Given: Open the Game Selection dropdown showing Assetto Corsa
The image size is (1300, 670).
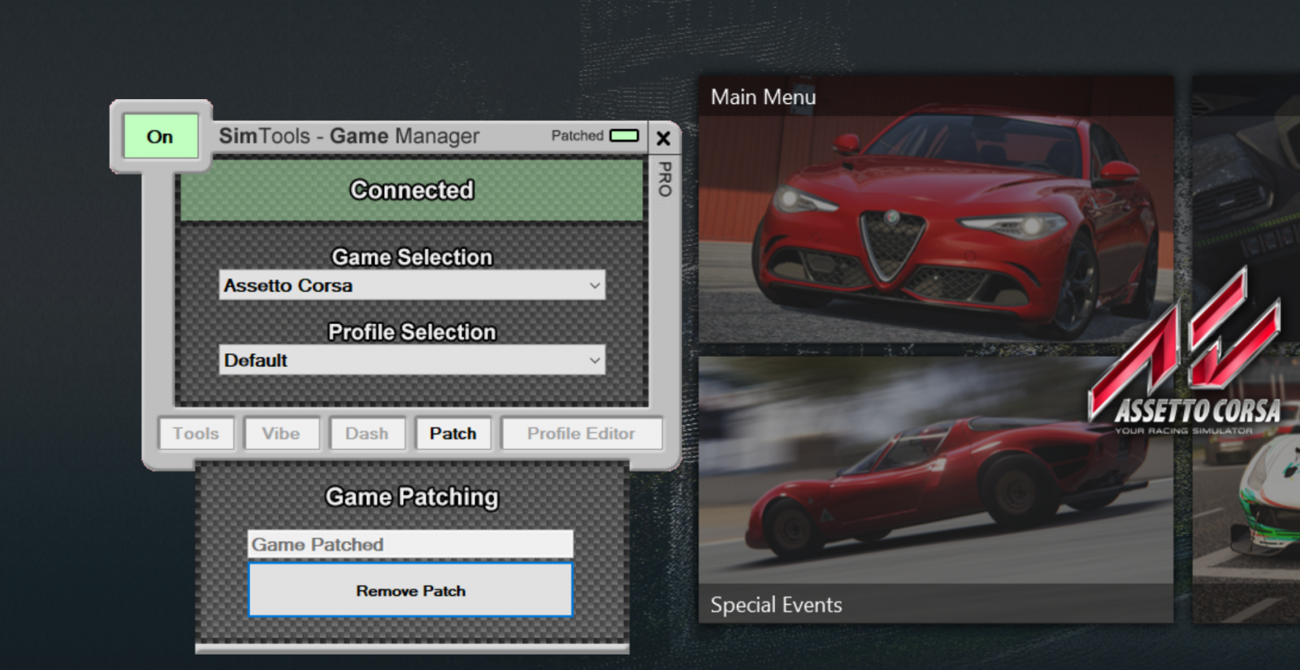Looking at the screenshot, I should [x=412, y=285].
